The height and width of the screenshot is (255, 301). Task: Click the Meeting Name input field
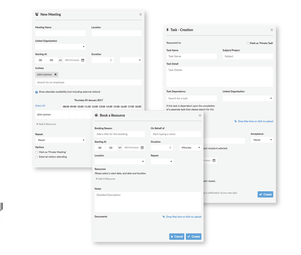[x=60, y=33]
